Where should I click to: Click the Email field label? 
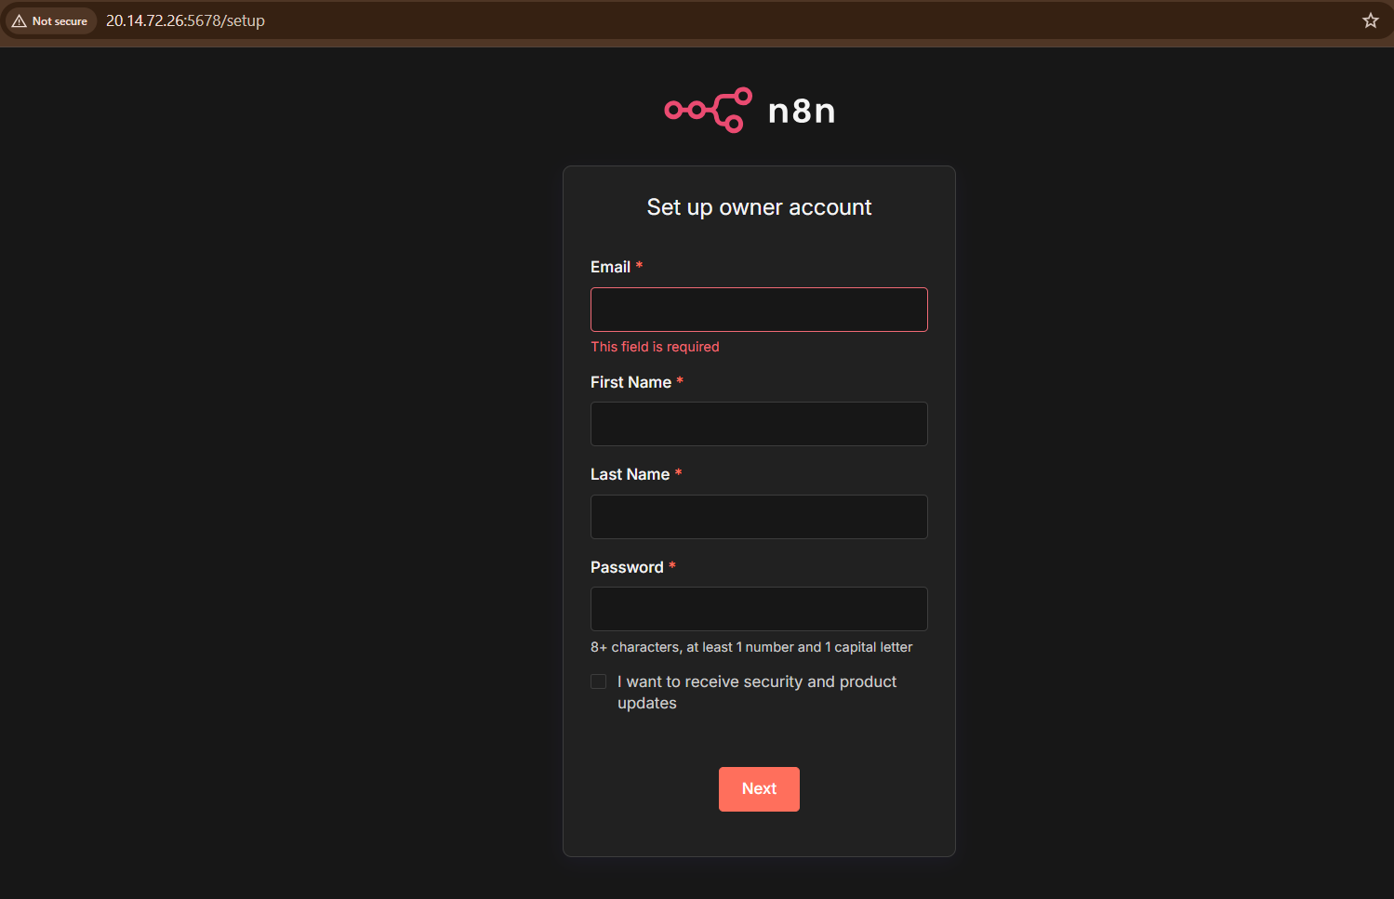pyautogui.click(x=610, y=267)
